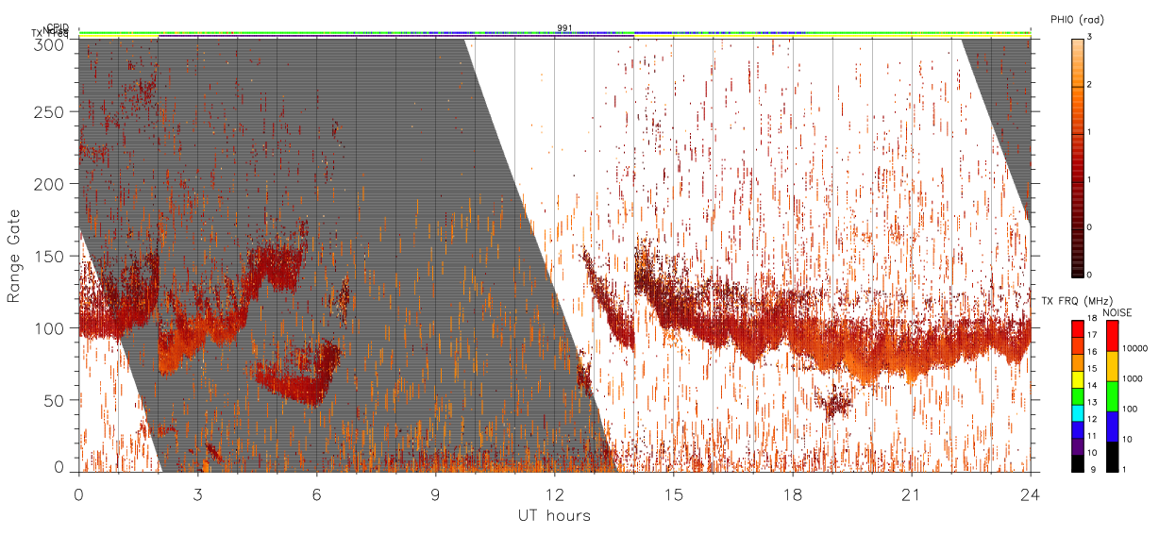Screen dimensions: 1159x535
Task: Pick the black NOISE legend swatch
Action: pos(1112,457)
